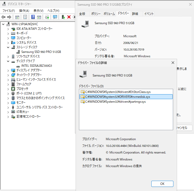This screenshot has width=194, height=191.
Task: Click the Properties toolbar icon
Action: coord(25,17)
